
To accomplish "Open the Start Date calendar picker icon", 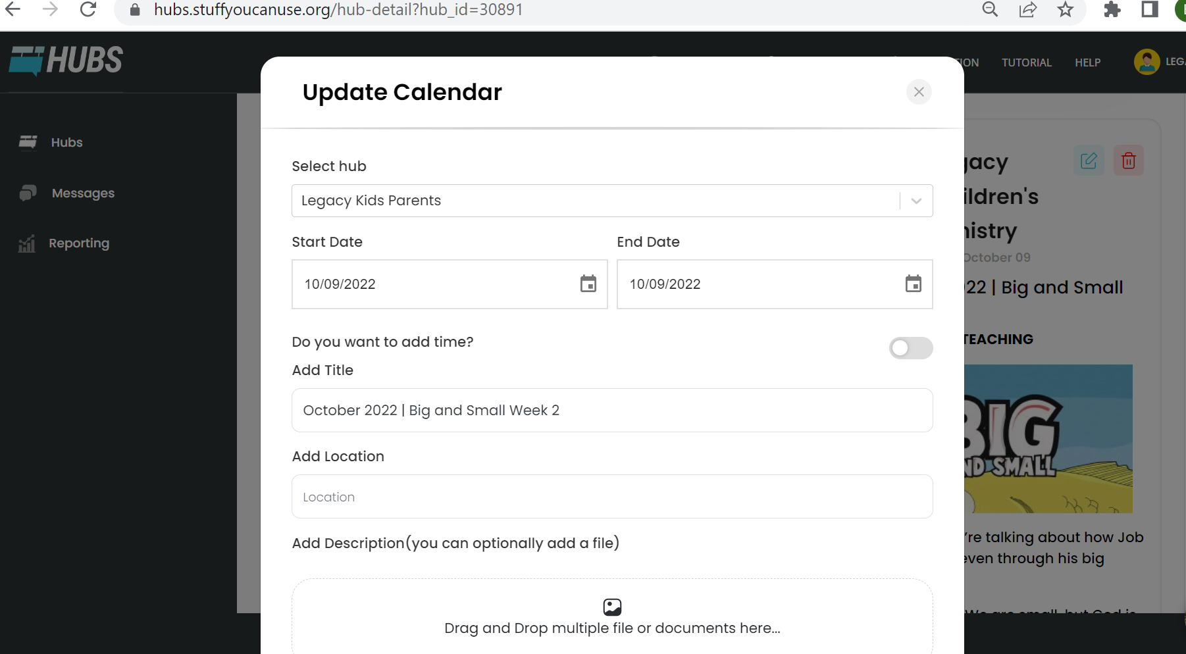I will click(x=588, y=284).
